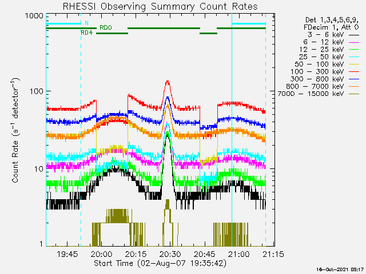Image resolution: width=366 pixels, height=274 pixels.
Task: Click the 100 - 300 keV legend label
Action: point(317,72)
